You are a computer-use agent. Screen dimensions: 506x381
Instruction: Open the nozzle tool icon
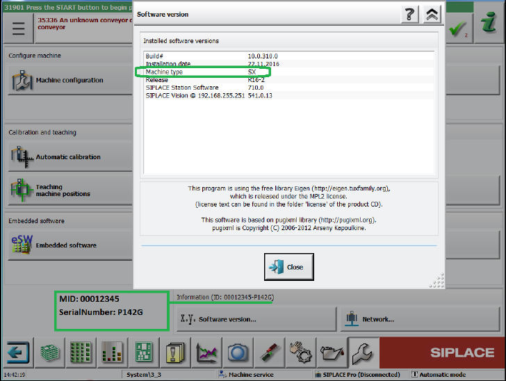270,352
